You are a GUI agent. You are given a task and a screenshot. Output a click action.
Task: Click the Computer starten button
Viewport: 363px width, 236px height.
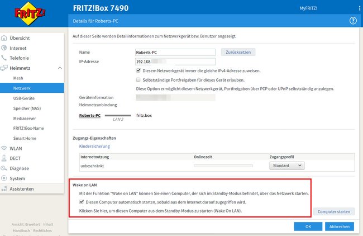[334, 211]
